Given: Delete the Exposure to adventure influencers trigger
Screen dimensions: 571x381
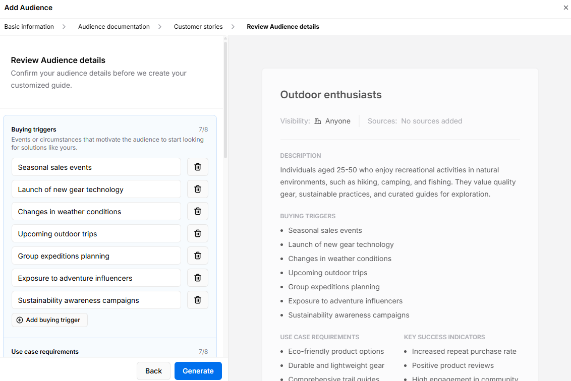Looking at the screenshot, I should pos(198,278).
